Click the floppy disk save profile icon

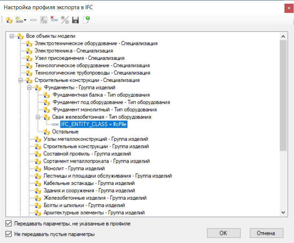[x=75, y=20]
